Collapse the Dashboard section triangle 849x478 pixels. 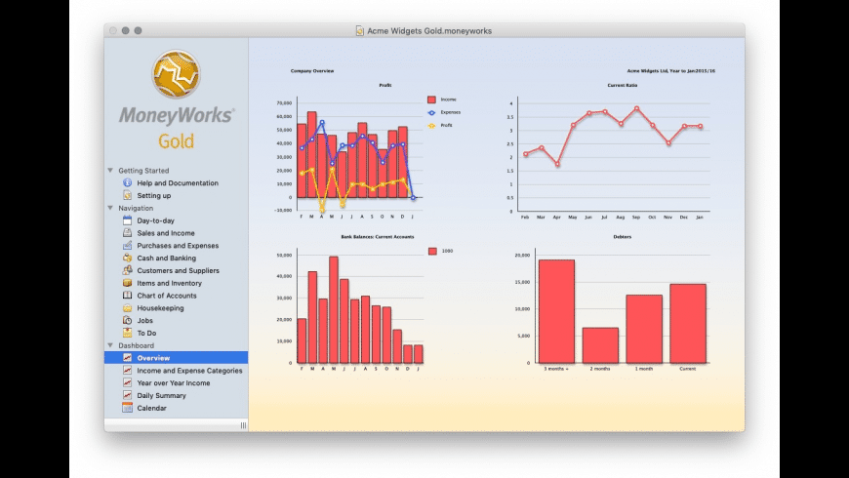click(x=110, y=344)
